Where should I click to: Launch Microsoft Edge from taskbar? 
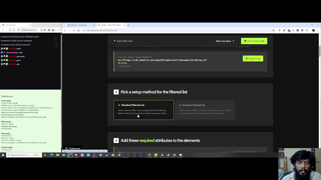(51, 155)
